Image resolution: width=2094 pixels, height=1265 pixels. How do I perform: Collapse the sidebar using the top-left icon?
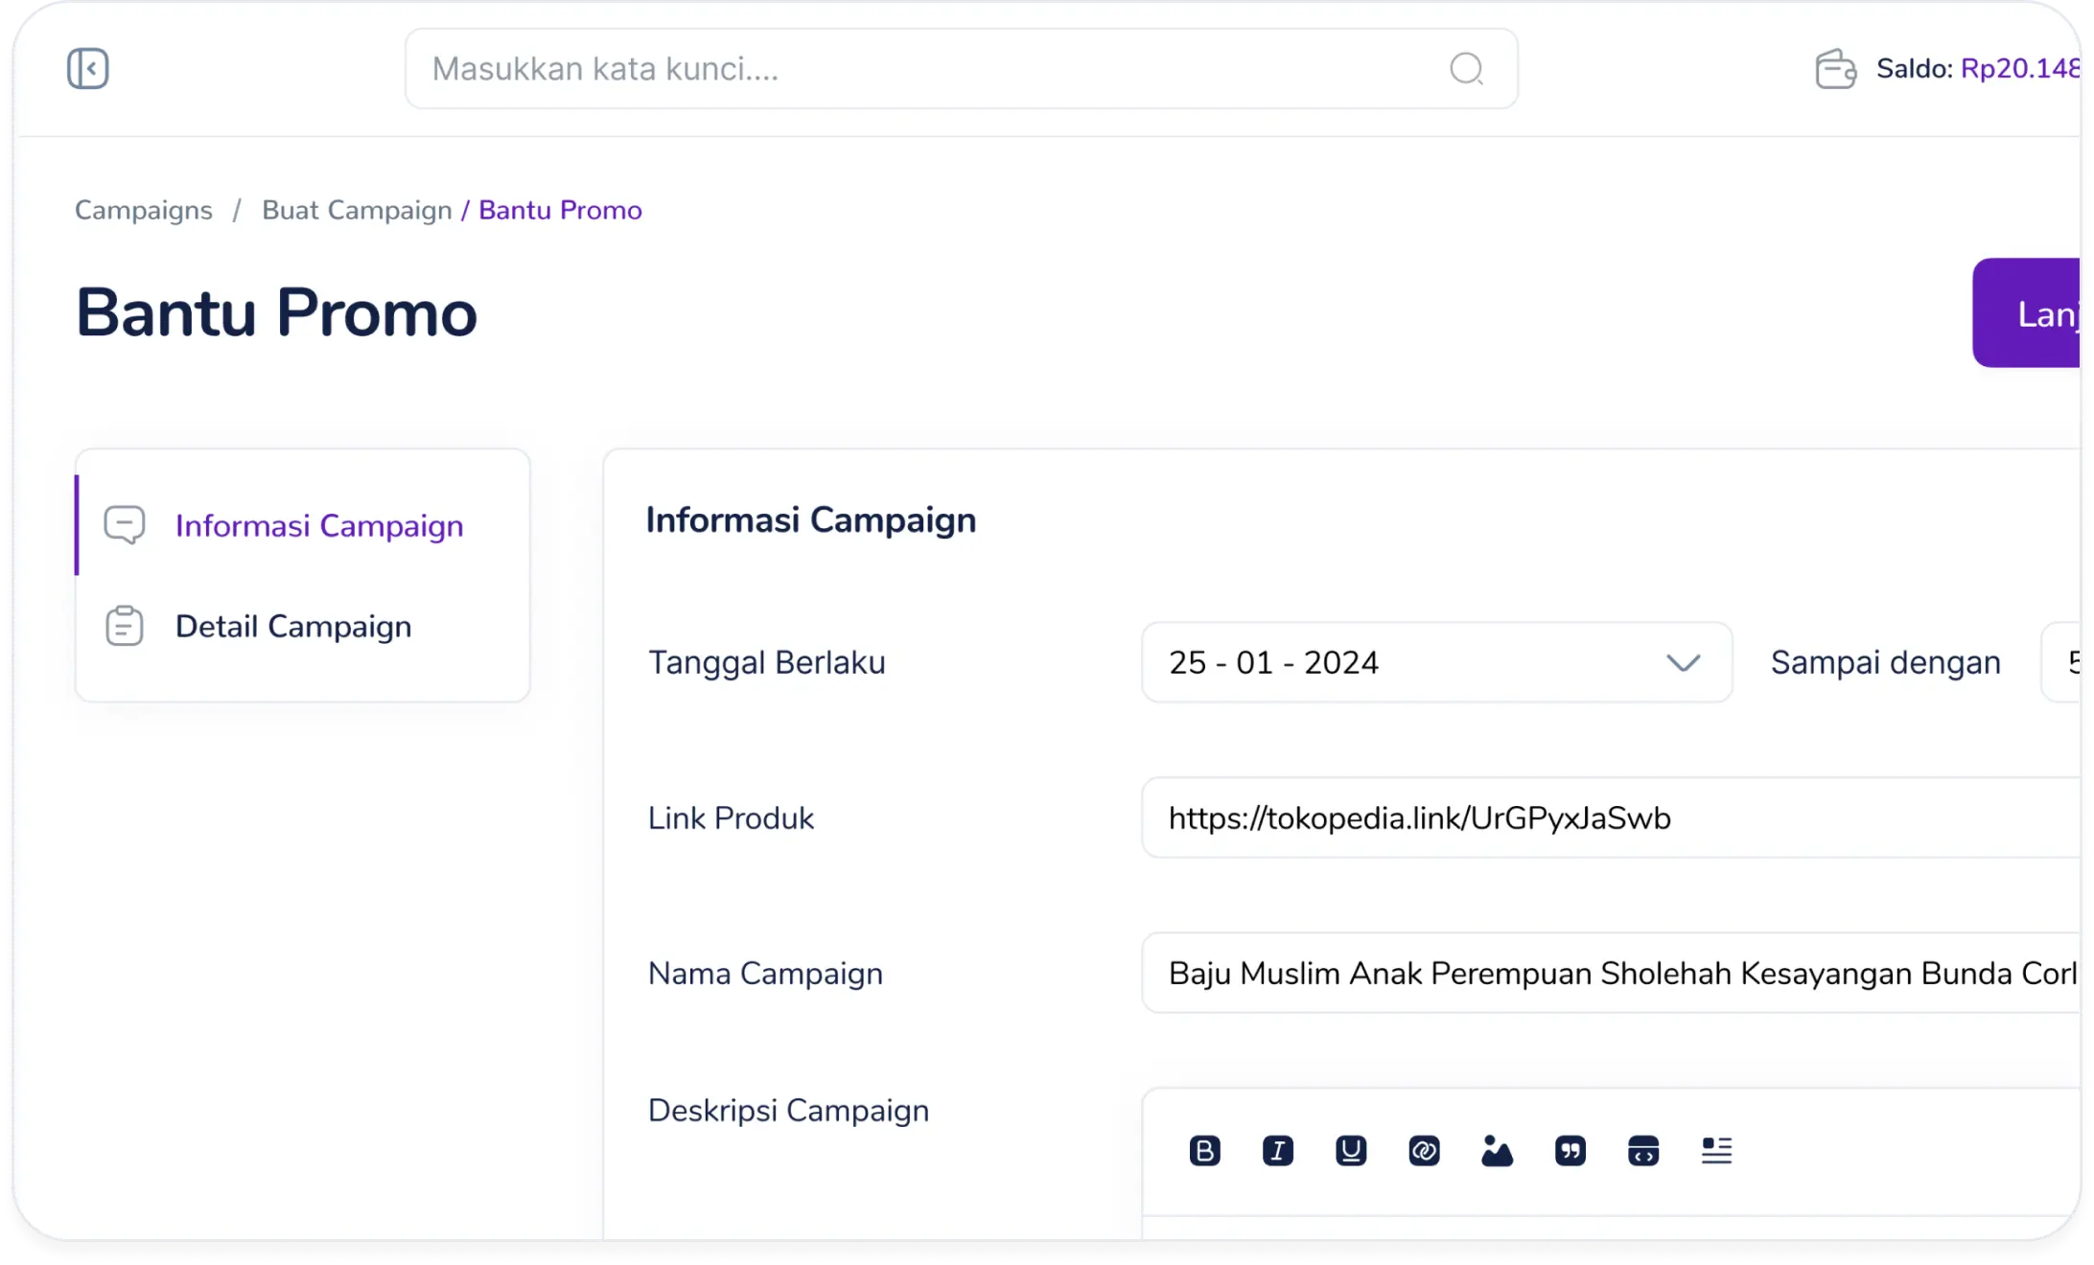point(86,68)
